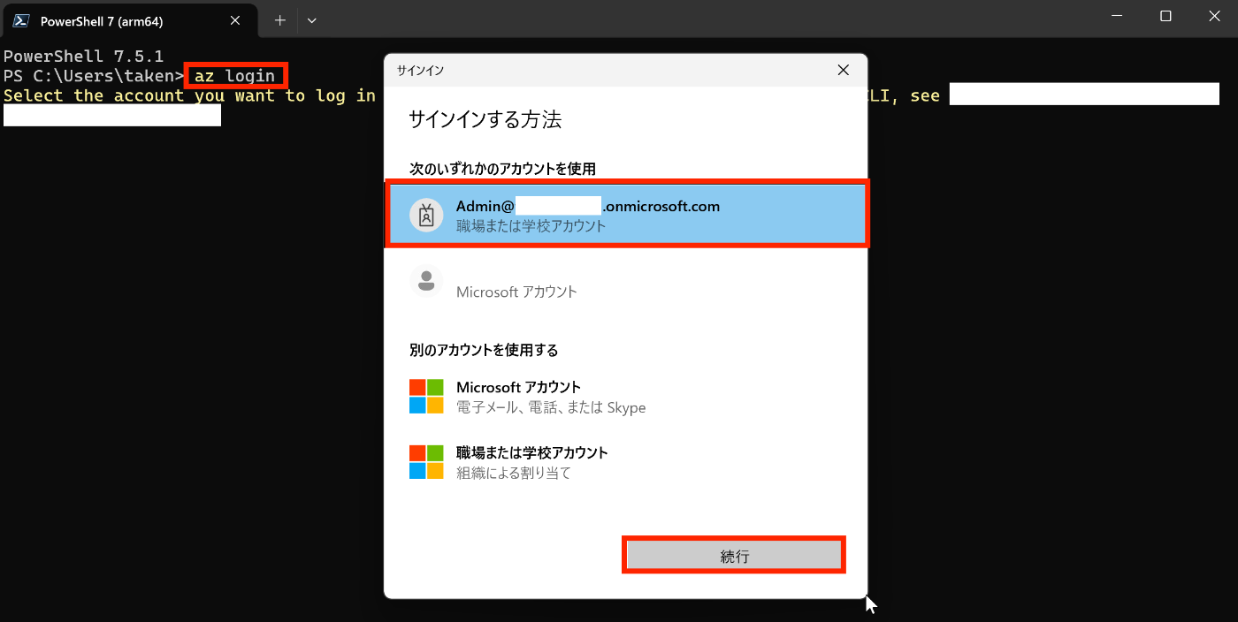Open a new terminal tab with plus
Screen dimensions: 1238x622
pos(279,20)
